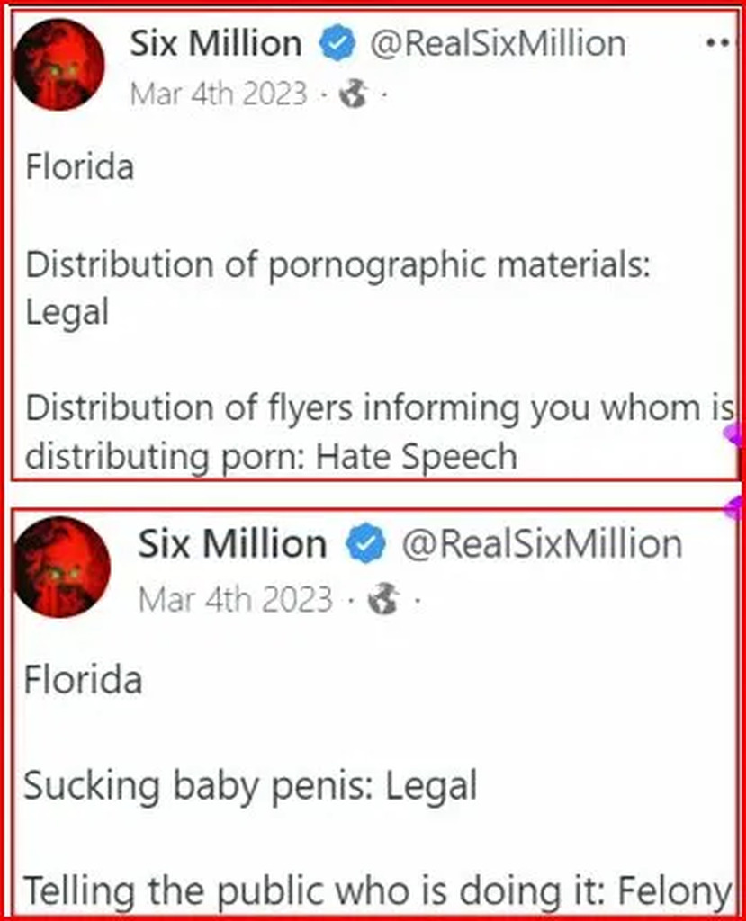Click the magenta marker above second post

point(734,507)
